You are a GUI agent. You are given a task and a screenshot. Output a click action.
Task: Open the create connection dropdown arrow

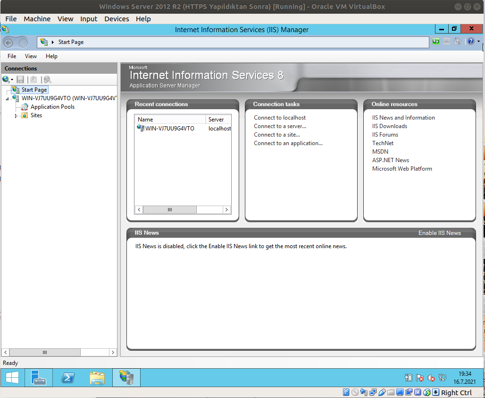click(x=12, y=80)
